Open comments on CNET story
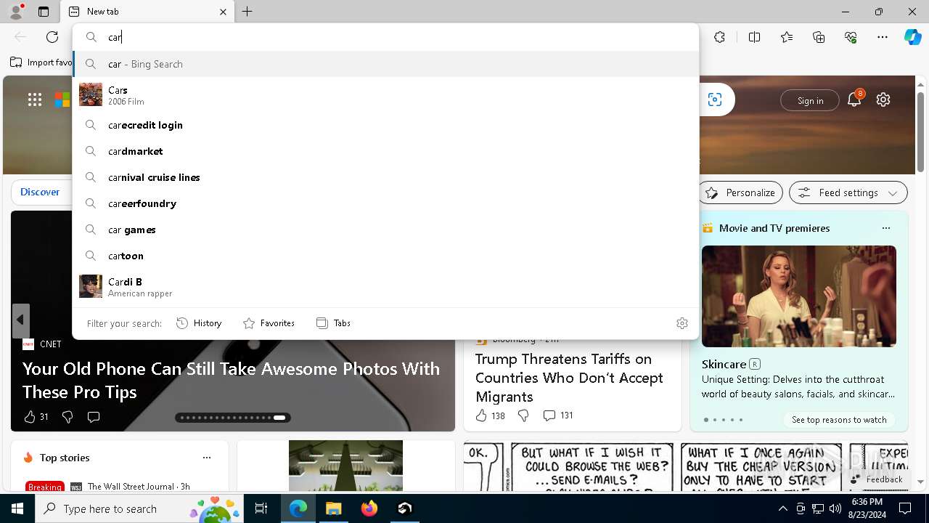The height and width of the screenshot is (523, 929). [94, 417]
